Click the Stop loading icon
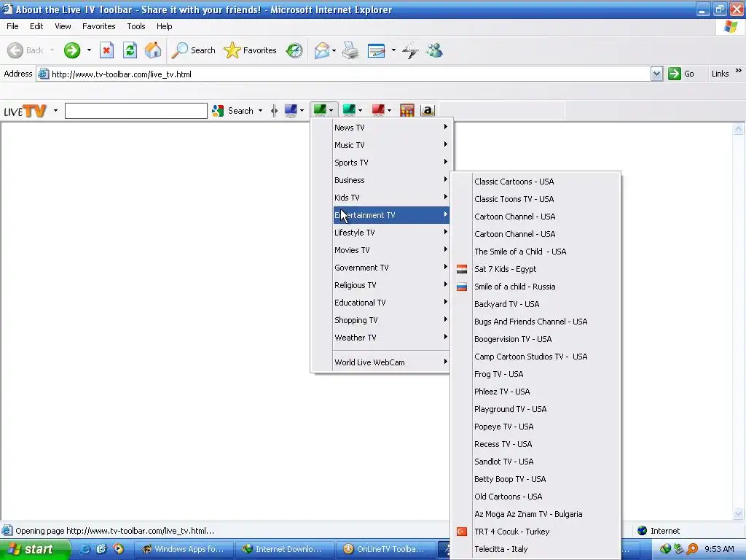Image resolution: width=746 pixels, height=560 pixels. 106,50
